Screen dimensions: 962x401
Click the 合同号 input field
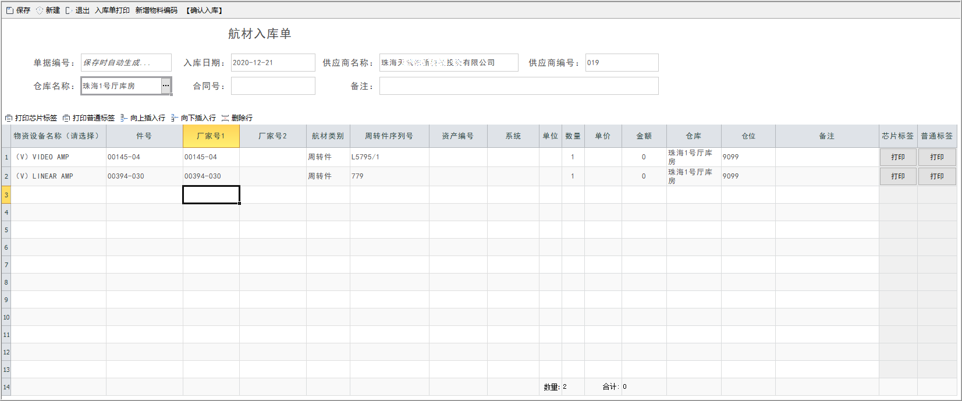click(273, 86)
